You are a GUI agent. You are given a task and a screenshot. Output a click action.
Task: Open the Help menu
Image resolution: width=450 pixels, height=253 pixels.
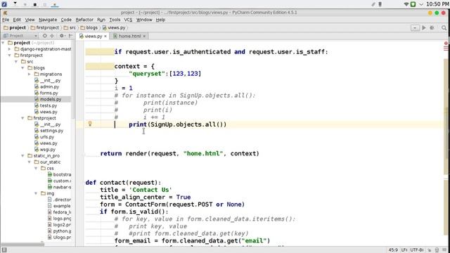point(160,20)
